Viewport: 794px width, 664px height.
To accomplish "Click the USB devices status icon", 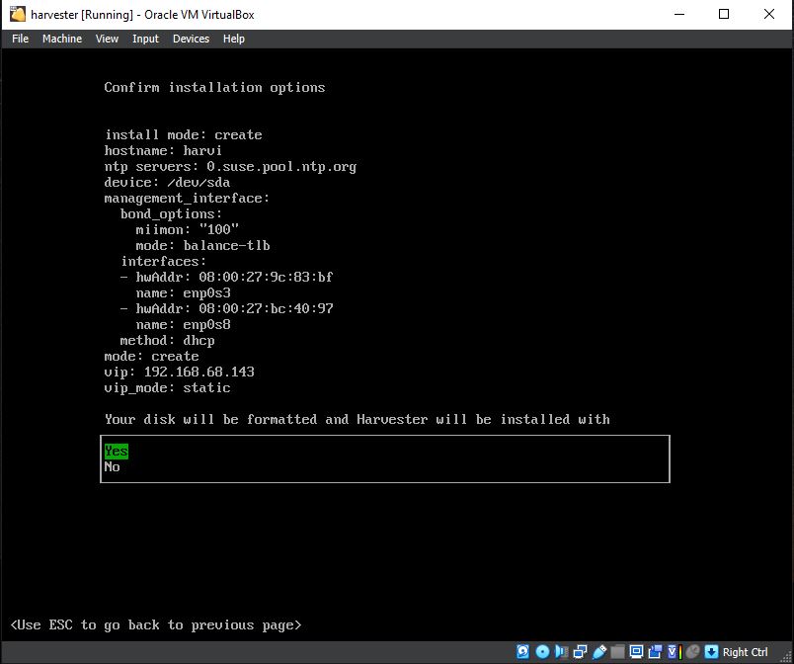I will [x=598, y=651].
